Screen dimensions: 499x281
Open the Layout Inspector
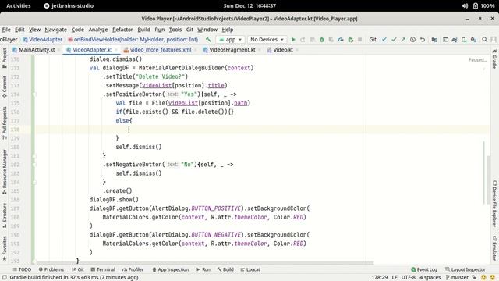coord(465,269)
